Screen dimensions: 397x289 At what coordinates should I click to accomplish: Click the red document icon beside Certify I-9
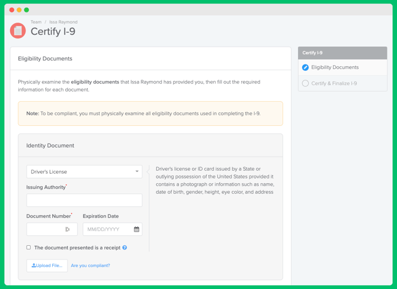pos(18,31)
